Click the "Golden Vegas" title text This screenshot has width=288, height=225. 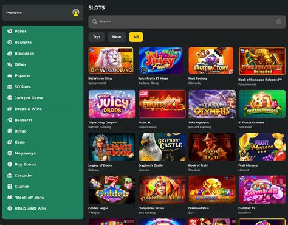tap(98, 208)
